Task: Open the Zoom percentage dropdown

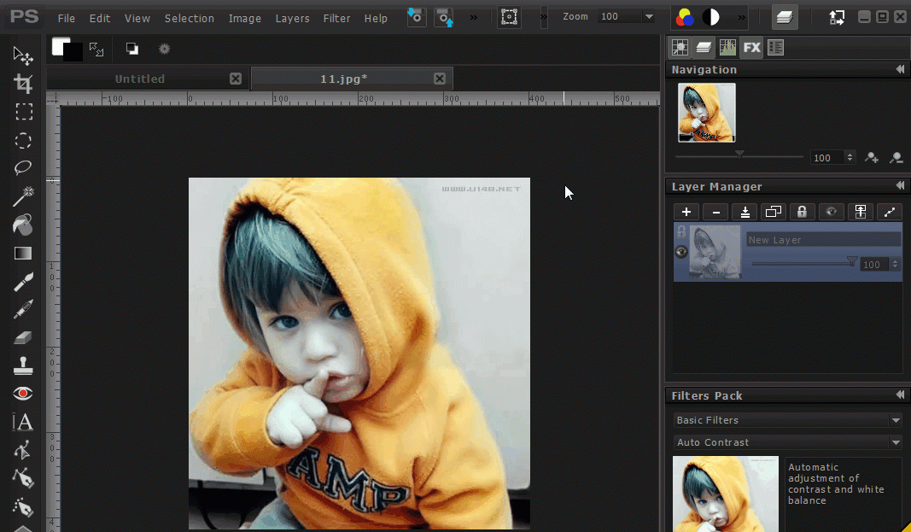Action: [649, 17]
